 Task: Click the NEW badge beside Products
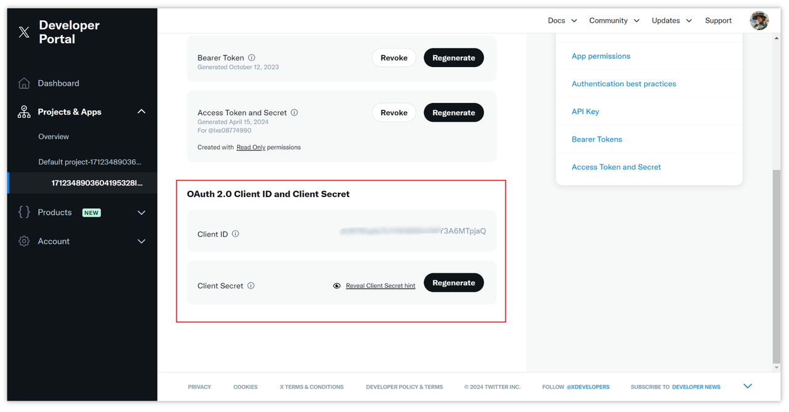(x=91, y=212)
